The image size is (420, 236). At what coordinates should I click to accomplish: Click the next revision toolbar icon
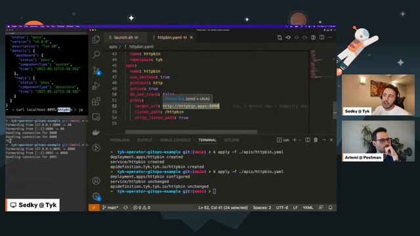point(304,37)
